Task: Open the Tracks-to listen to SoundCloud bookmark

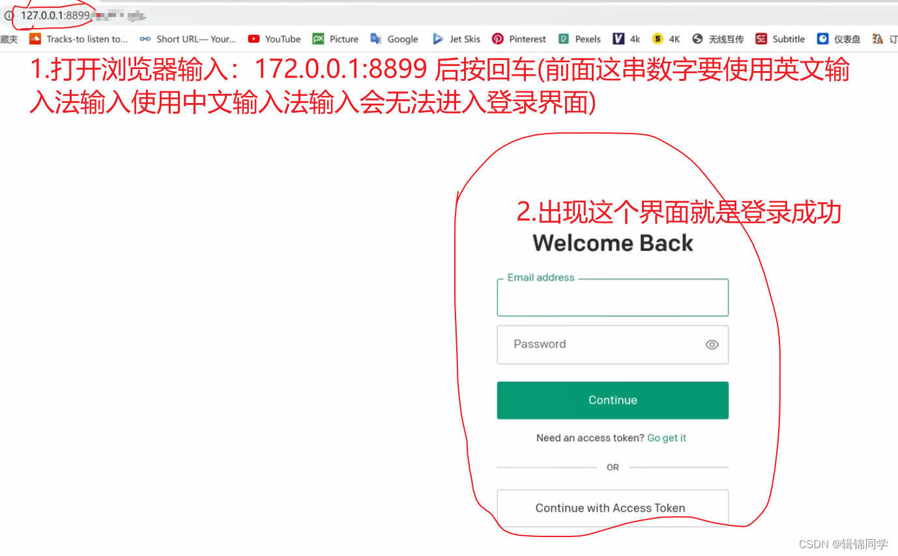Action: [79, 39]
